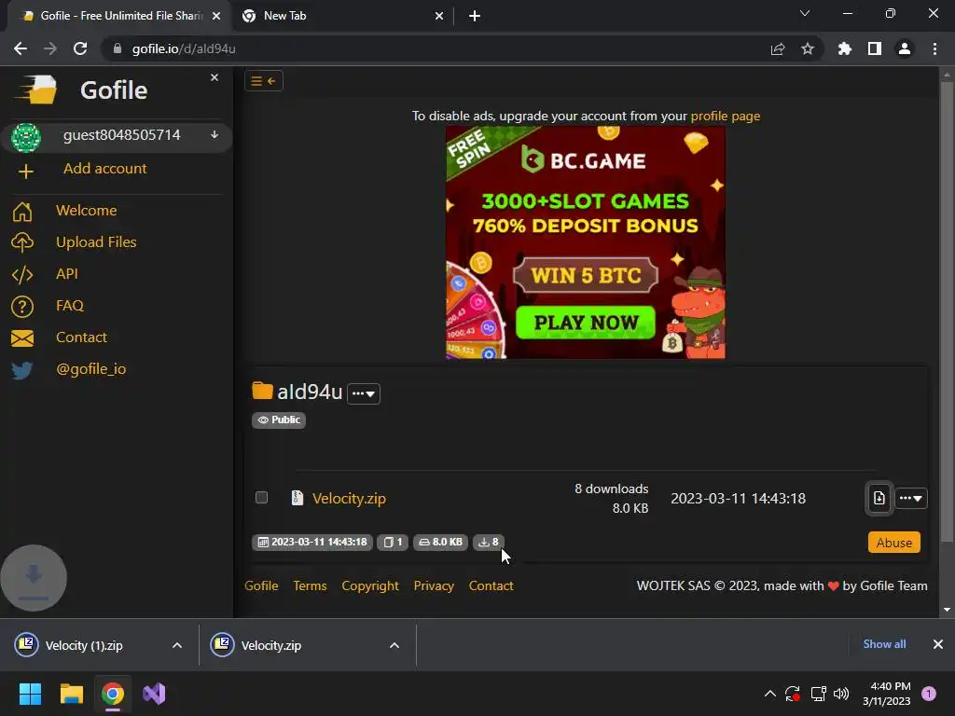This screenshot has width=955, height=716.
Task: Click the share this page icon
Action: pyautogui.click(x=778, y=48)
